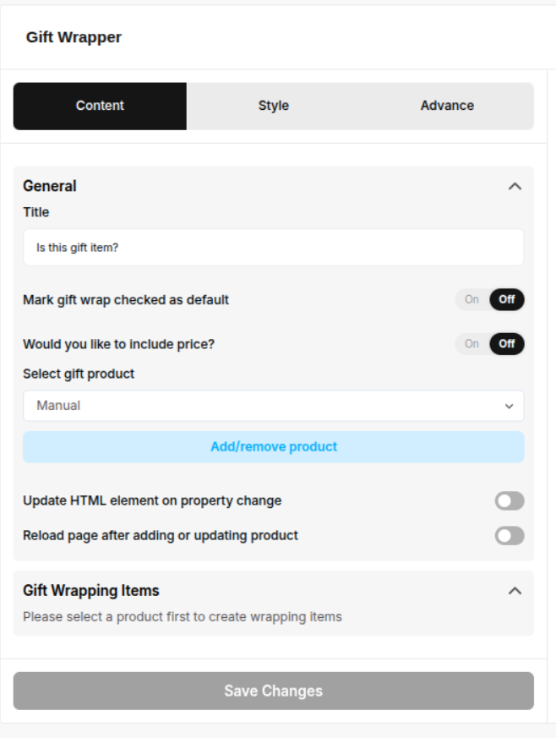Viewport: 556px width, 738px height.
Task: Switch to the Content tab
Action: (100, 106)
